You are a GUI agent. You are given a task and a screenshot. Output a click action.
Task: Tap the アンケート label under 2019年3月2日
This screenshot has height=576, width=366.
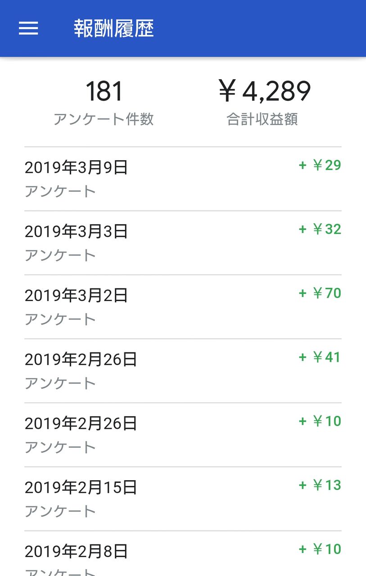click(60, 319)
